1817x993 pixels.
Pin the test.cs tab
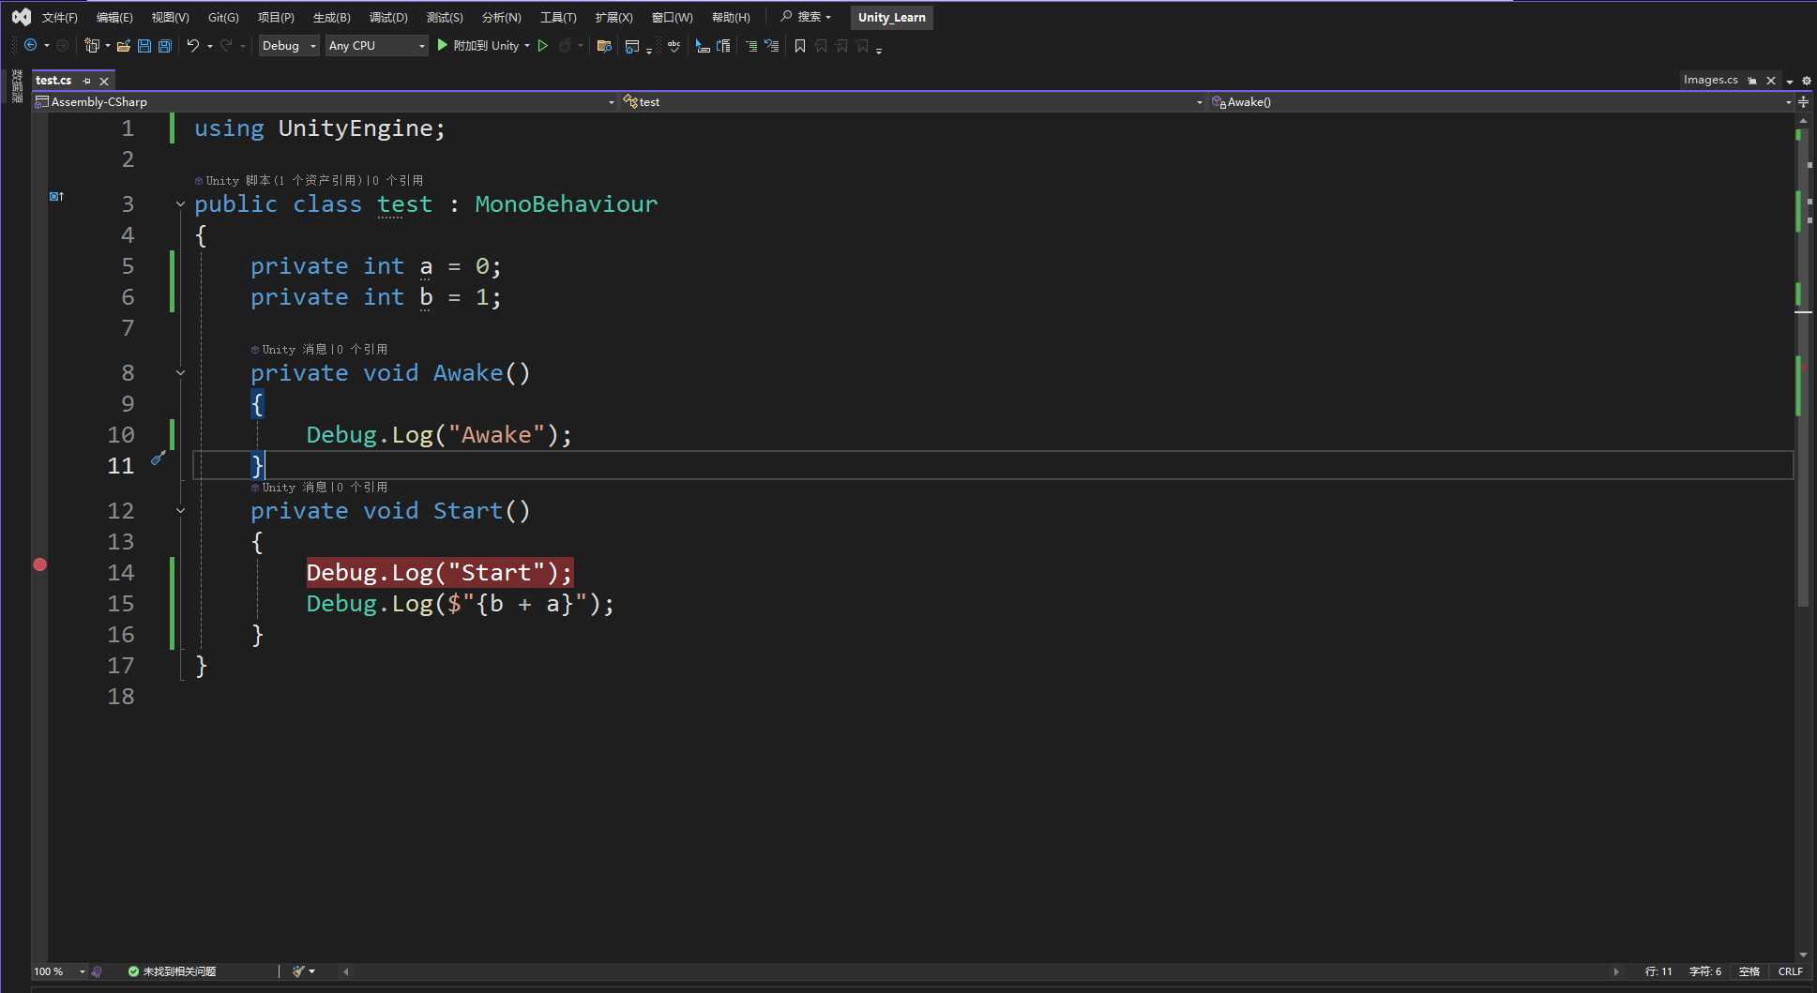point(85,81)
